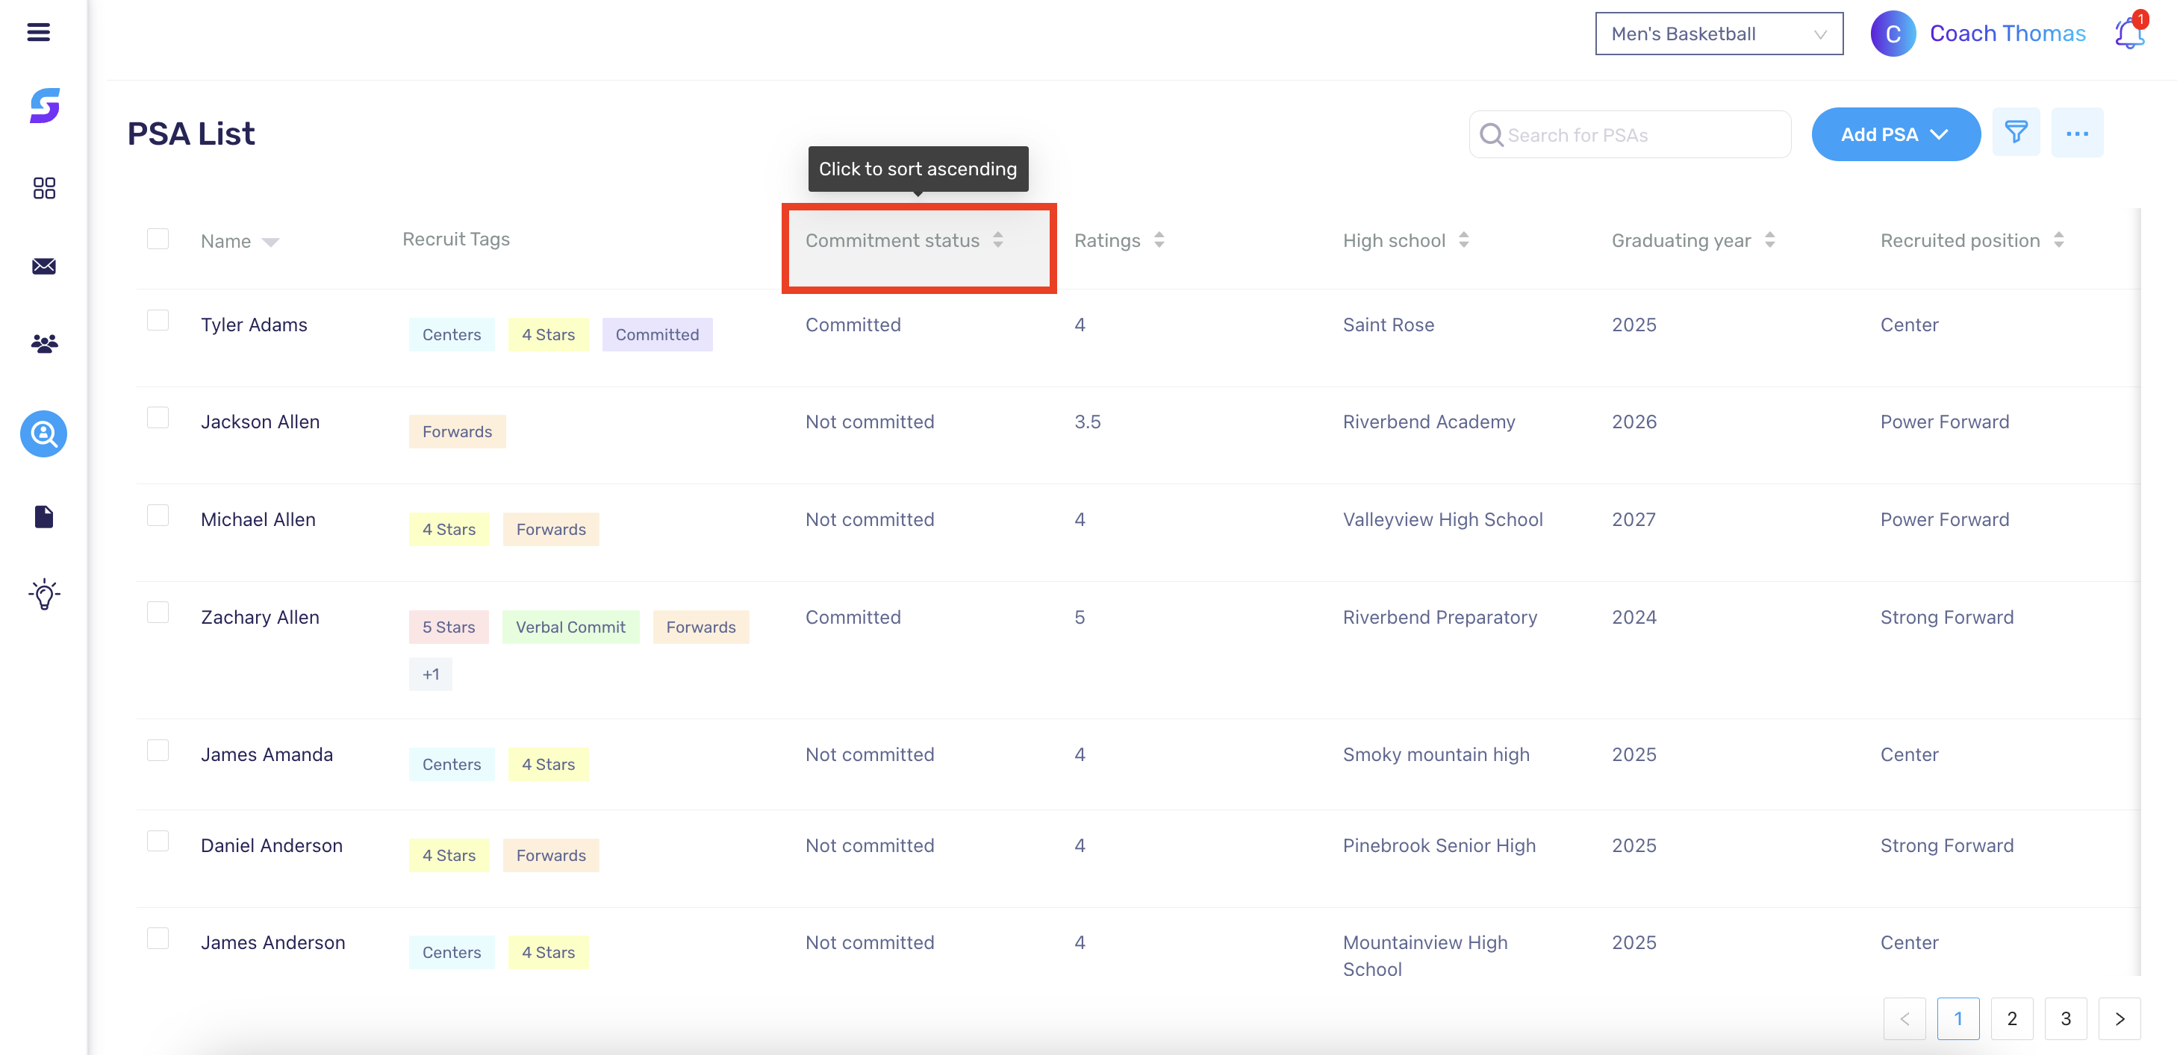The height and width of the screenshot is (1055, 2177).
Task: Go to page 3
Action: click(2066, 1018)
